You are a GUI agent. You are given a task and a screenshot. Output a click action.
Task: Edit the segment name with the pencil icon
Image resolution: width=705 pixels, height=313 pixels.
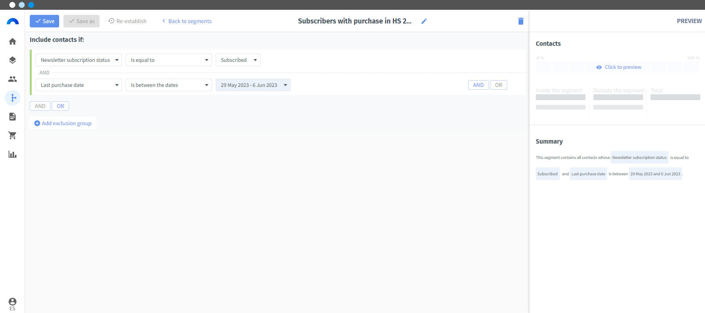424,21
